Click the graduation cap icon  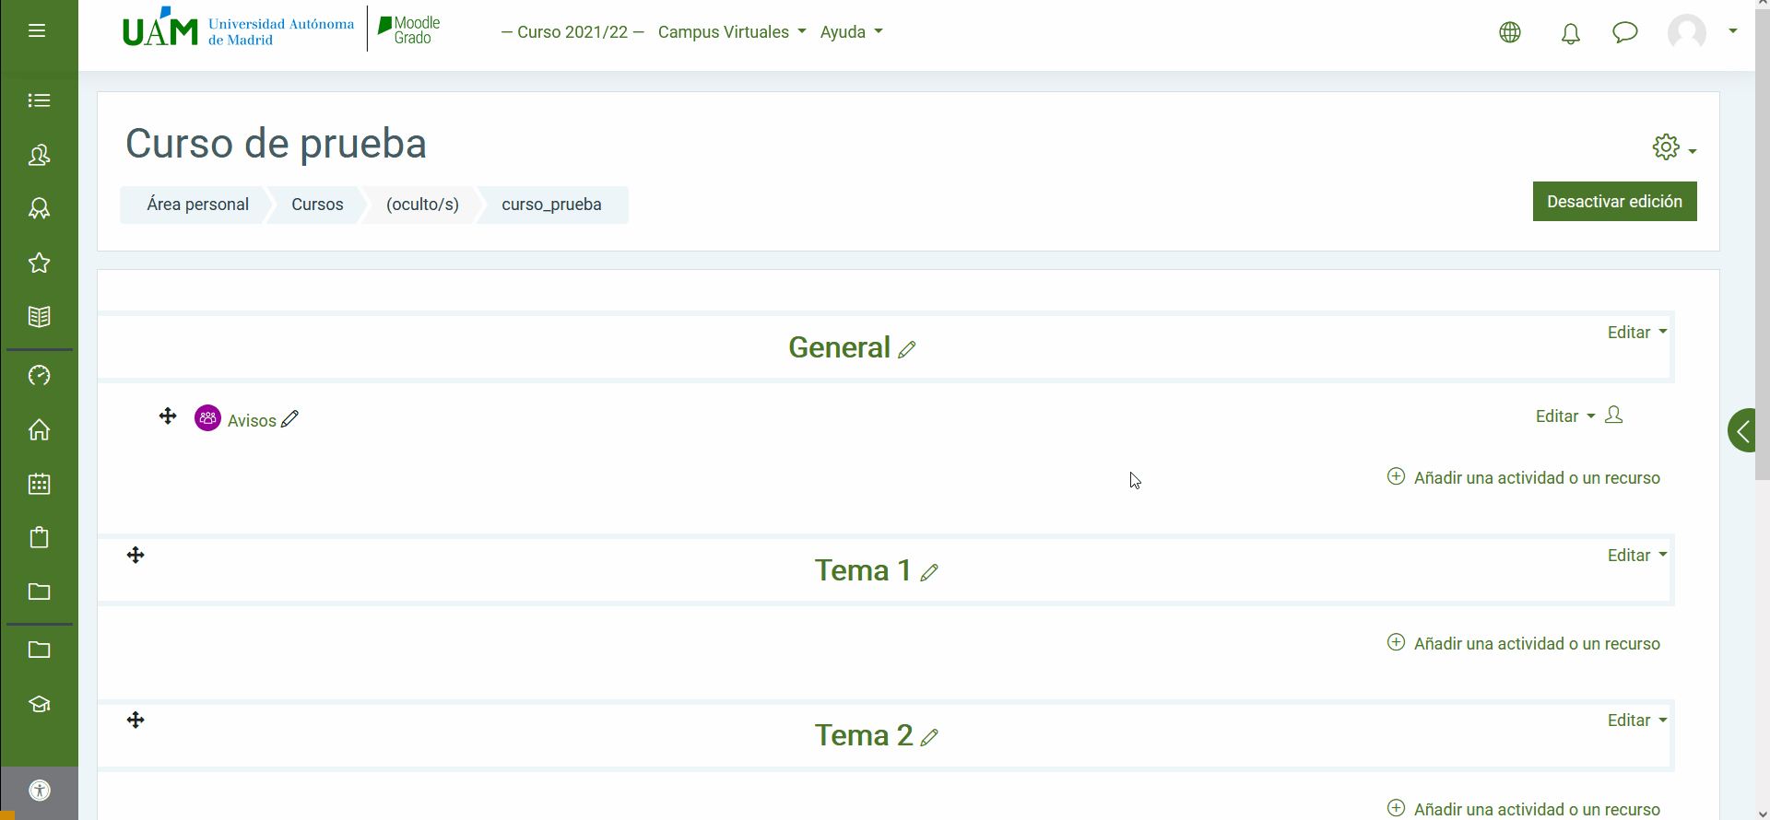(x=39, y=704)
